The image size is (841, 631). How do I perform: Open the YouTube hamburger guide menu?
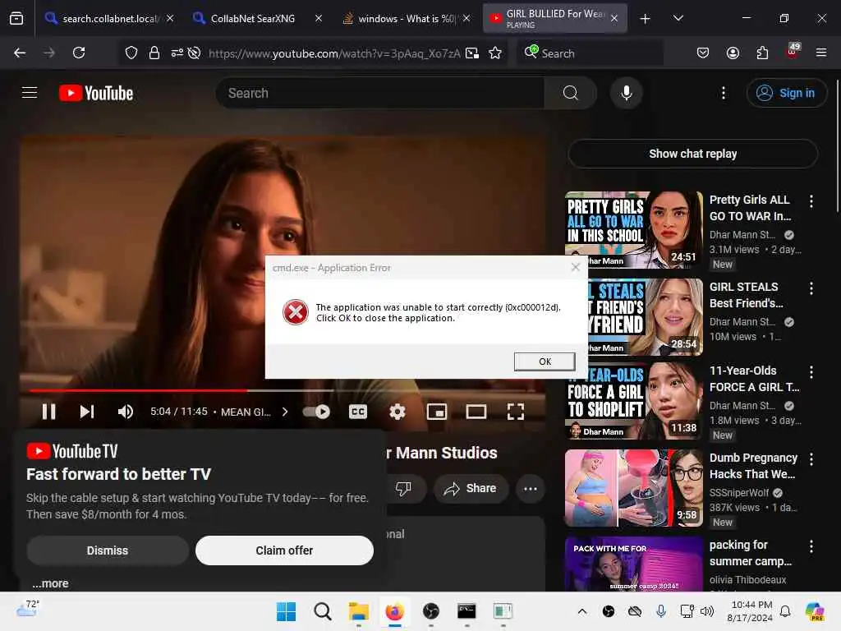[30, 93]
